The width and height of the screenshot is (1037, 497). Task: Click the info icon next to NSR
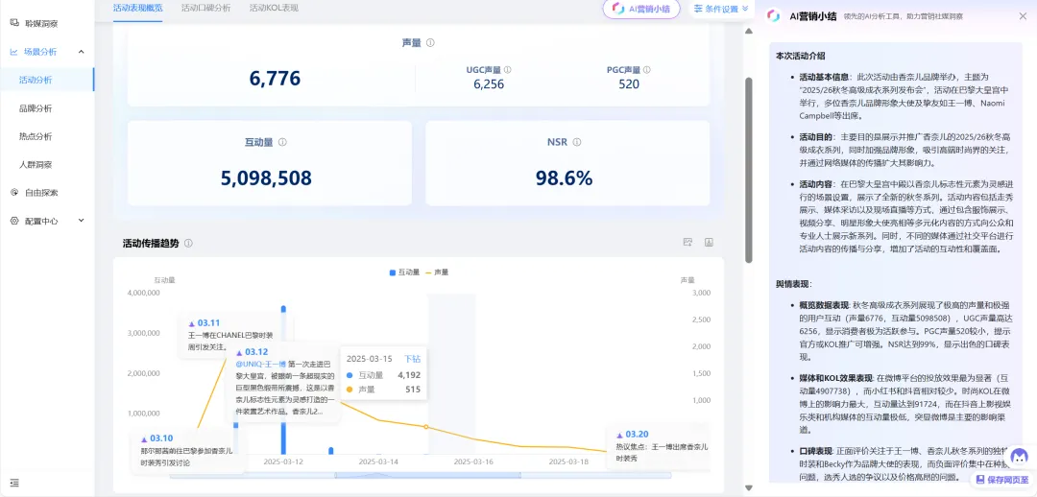pyautogui.click(x=577, y=142)
